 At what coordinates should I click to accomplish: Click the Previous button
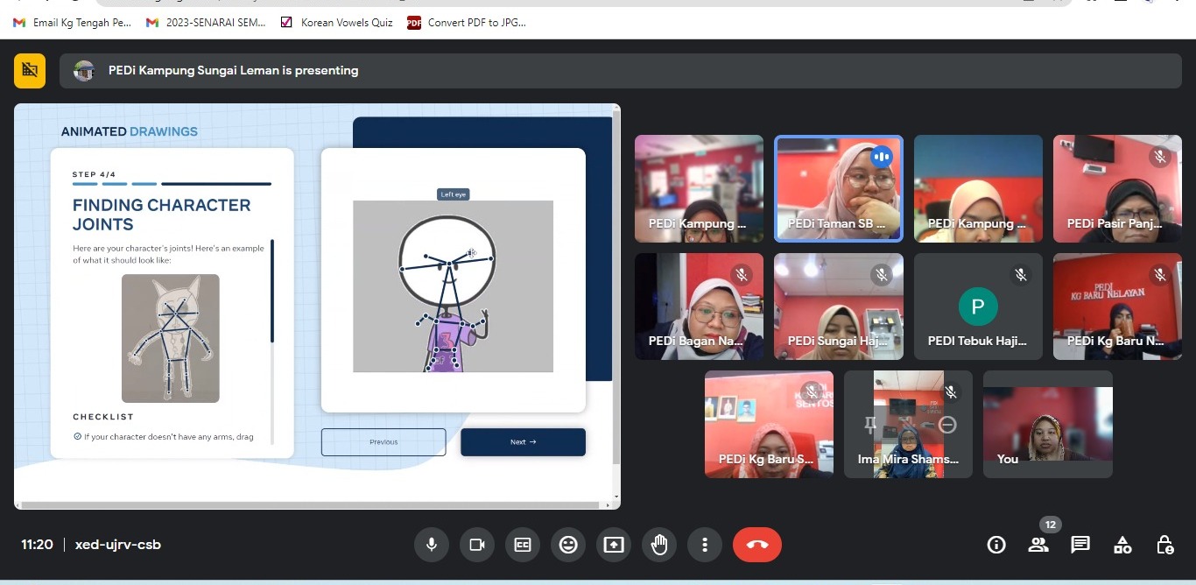[383, 442]
